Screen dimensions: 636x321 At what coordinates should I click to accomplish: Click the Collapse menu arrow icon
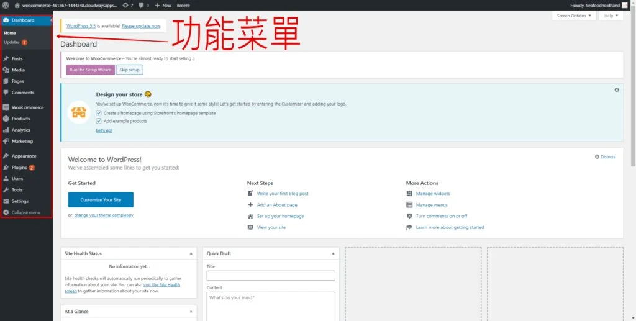[x=6, y=212]
